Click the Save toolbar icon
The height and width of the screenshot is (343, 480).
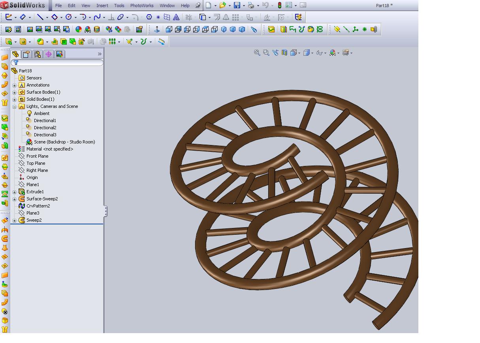click(237, 5)
